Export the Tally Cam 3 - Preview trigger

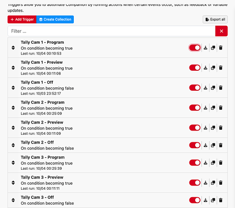coord(206,183)
